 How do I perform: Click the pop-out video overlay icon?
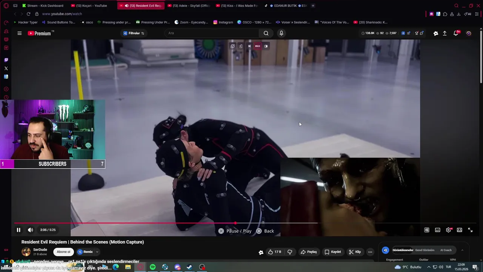pos(232,46)
